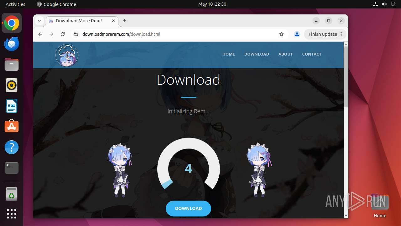Viewport: 401px width, 226px height.
Task: Click the Download page heading
Action: [x=188, y=80]
